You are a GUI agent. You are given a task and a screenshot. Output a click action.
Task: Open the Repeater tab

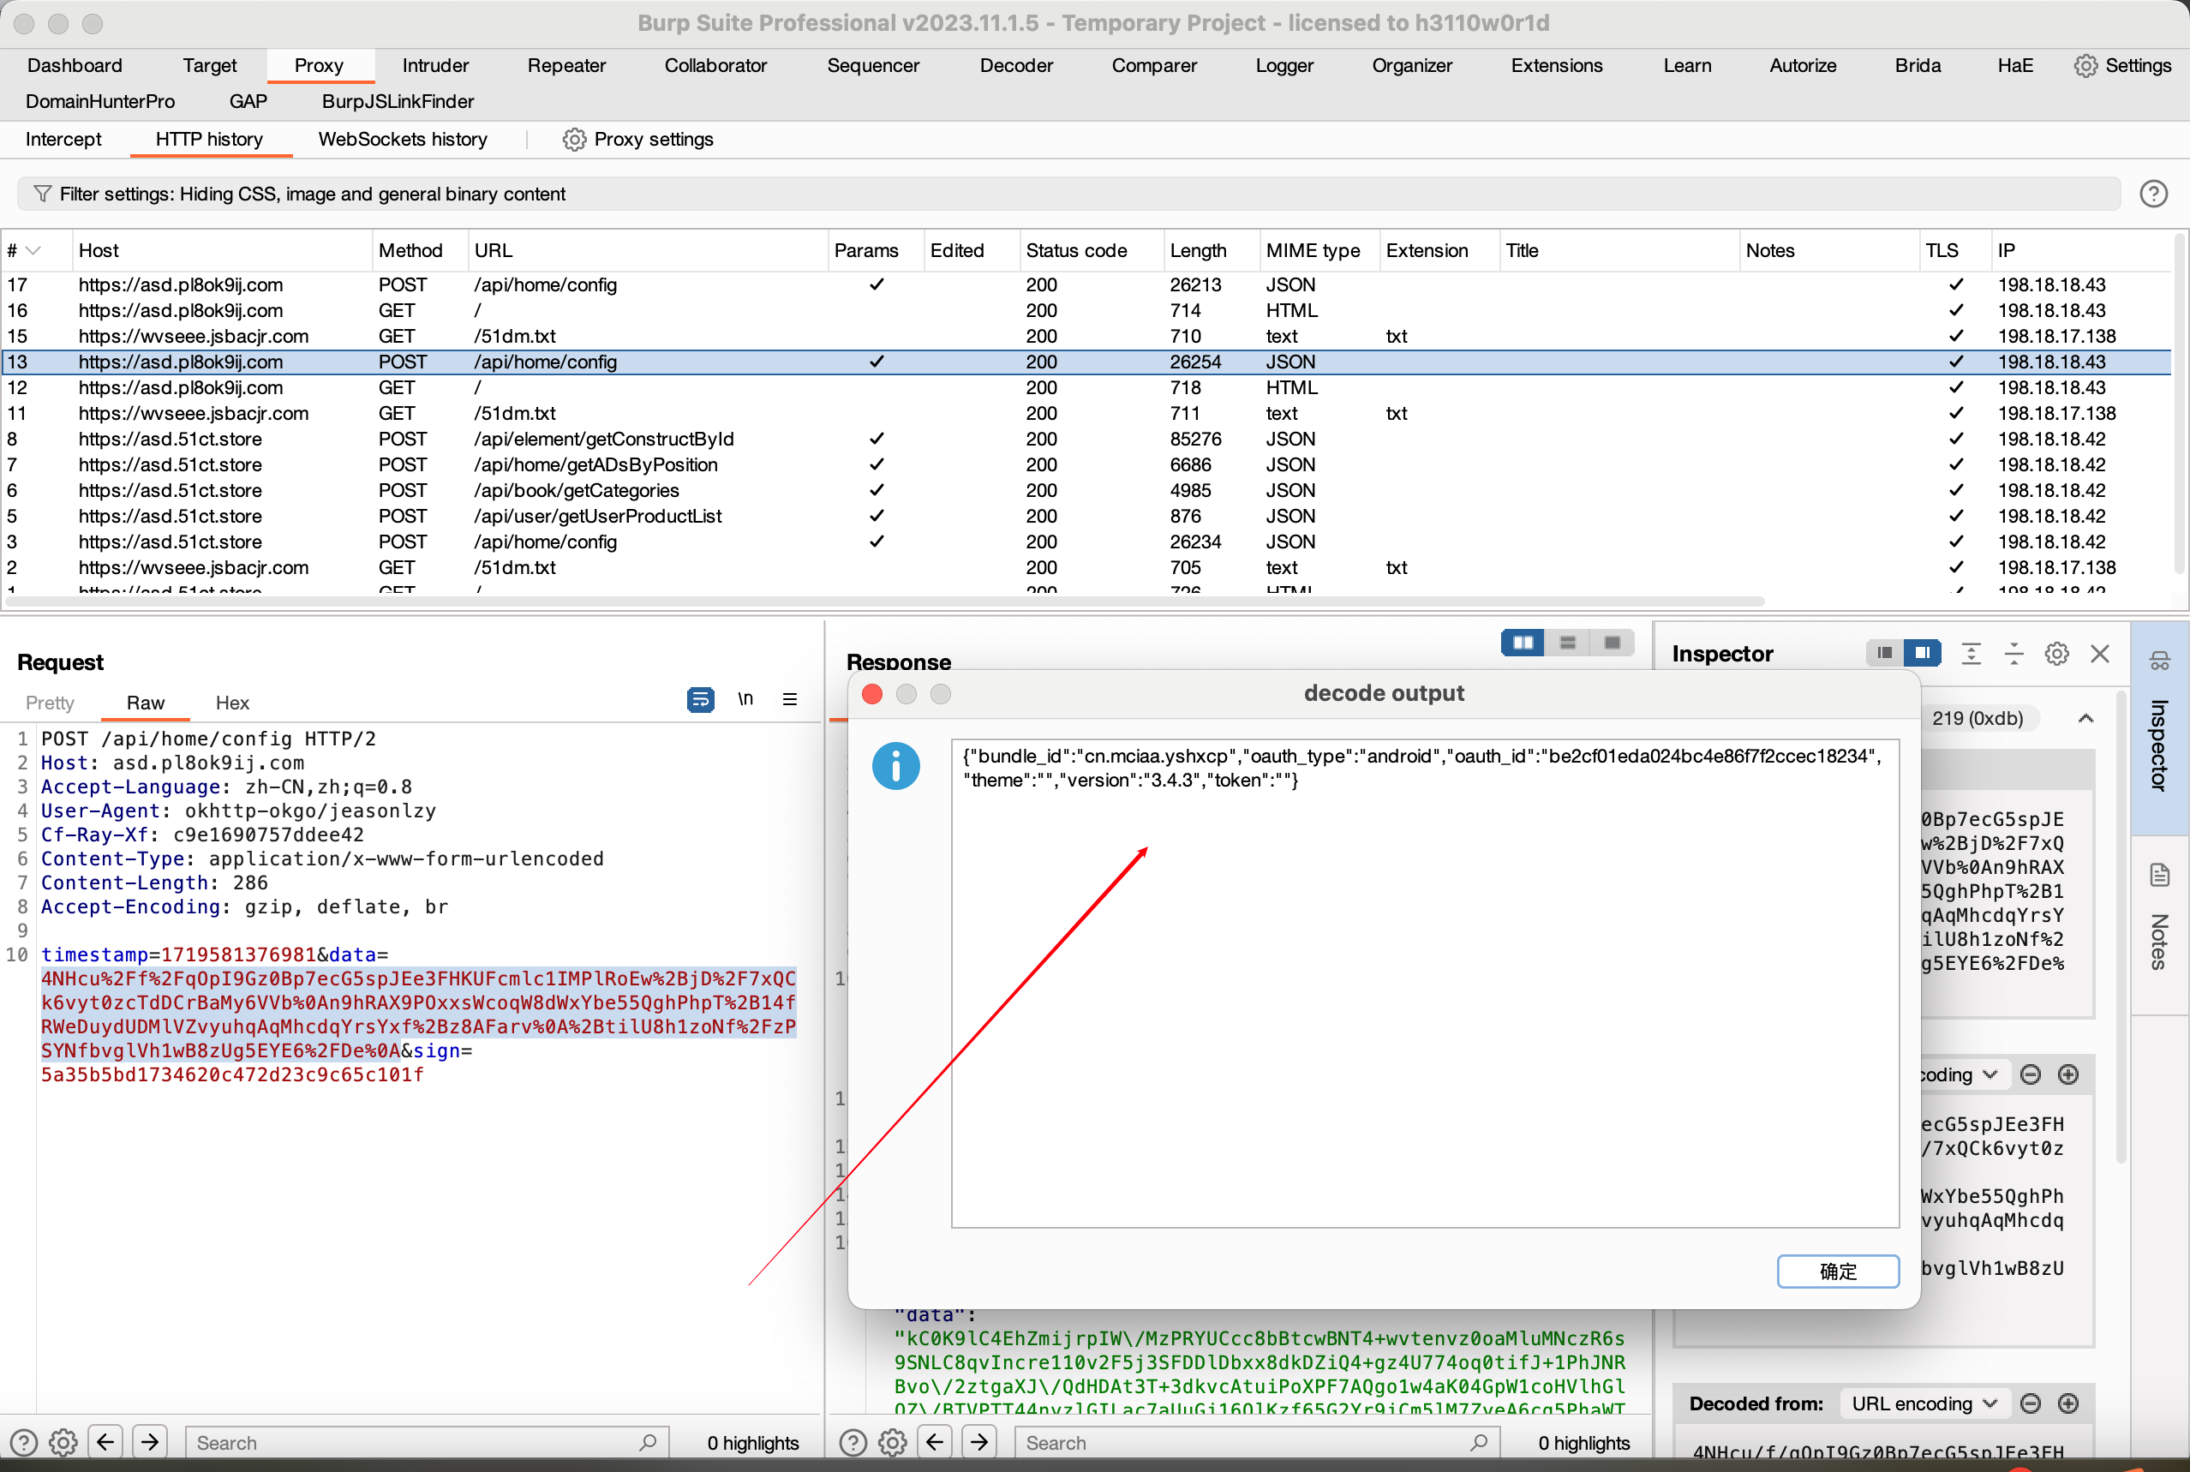[566, 66]
